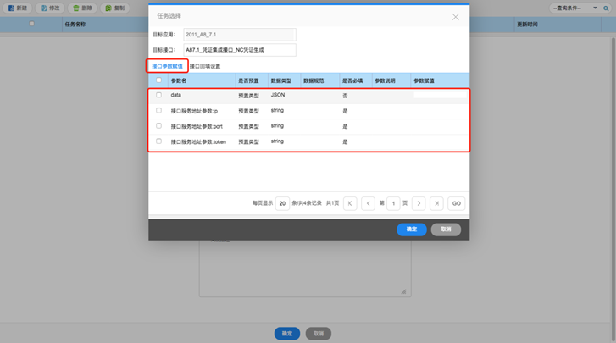Click the GO pagination button
Screen dimensions: 616x343
click(456, 203)
